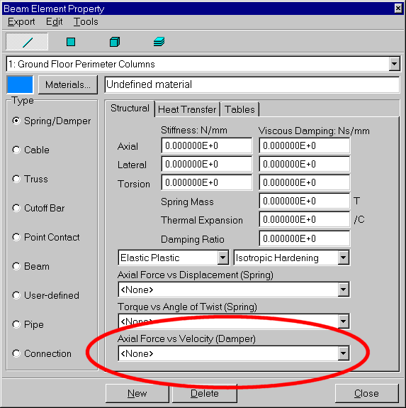
Task: Select the laminate stacked layers icon
Action: [x=159, y=42]
